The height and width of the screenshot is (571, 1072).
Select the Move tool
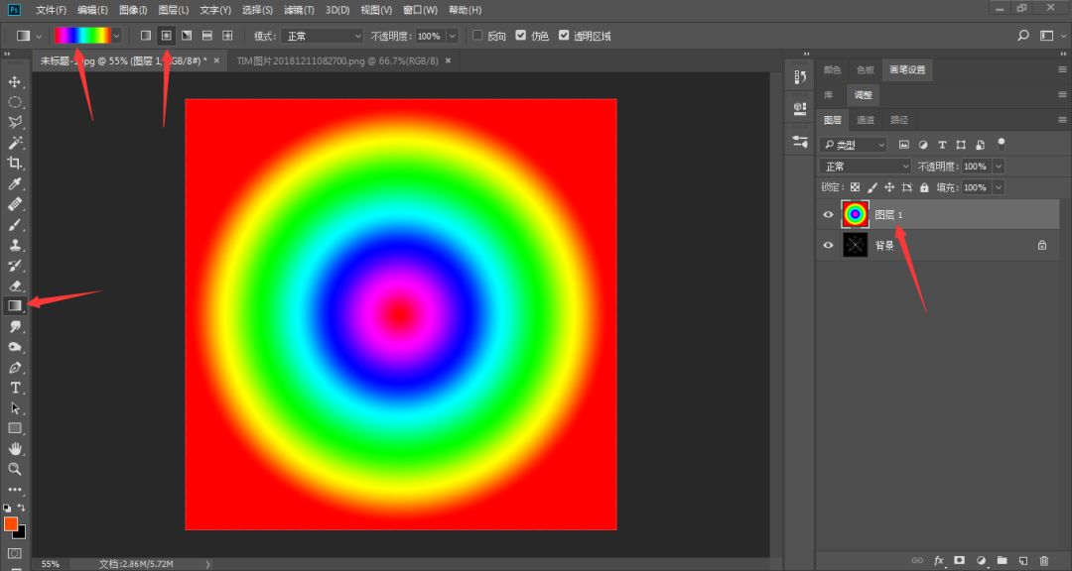pyautogui.click(x=15, y=81)
